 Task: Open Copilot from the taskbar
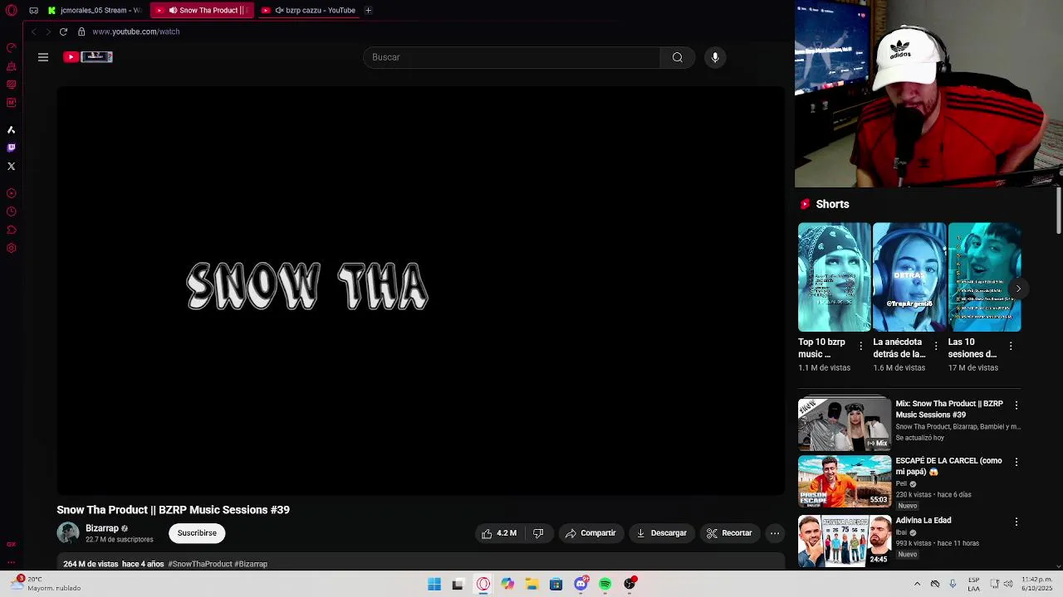click(x=507, y=585)
